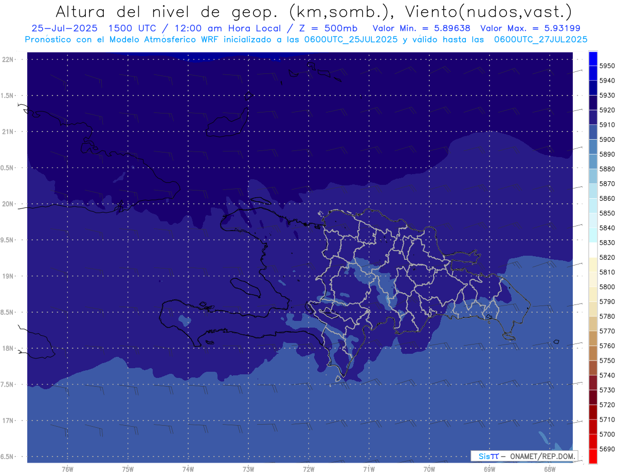
Task: Click the '5780' color bar label
Action: 607,316
